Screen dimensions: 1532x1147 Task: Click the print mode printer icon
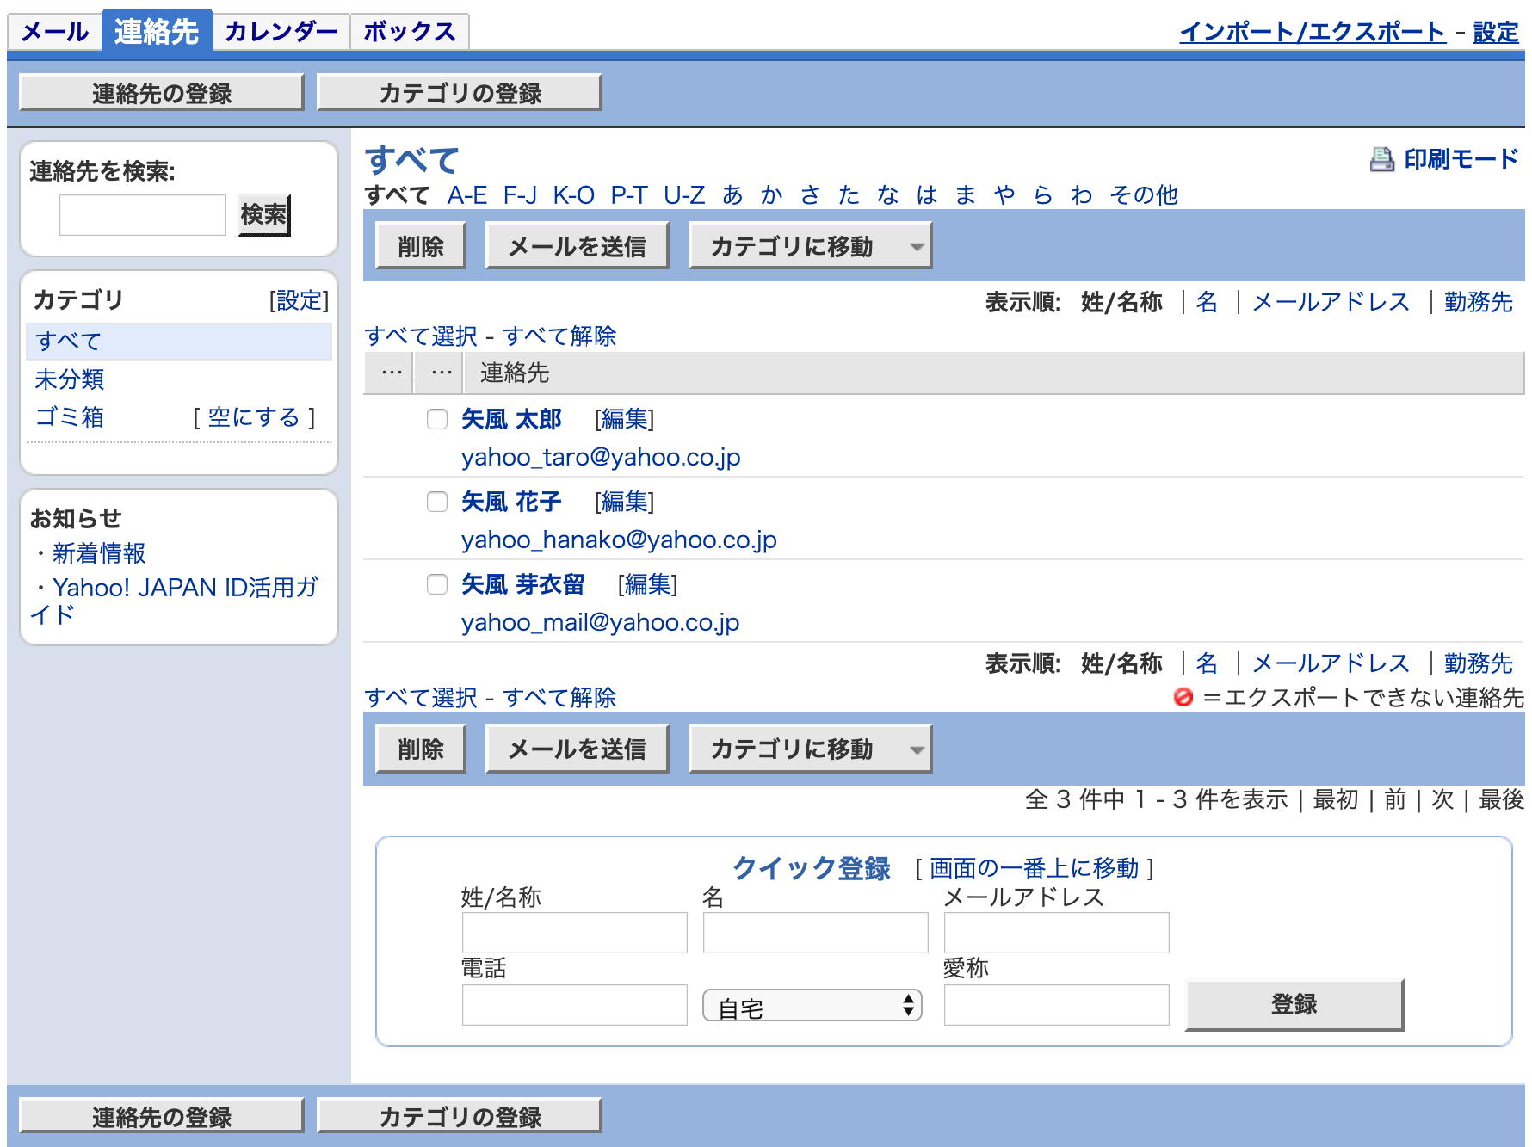coord(1381,159)
